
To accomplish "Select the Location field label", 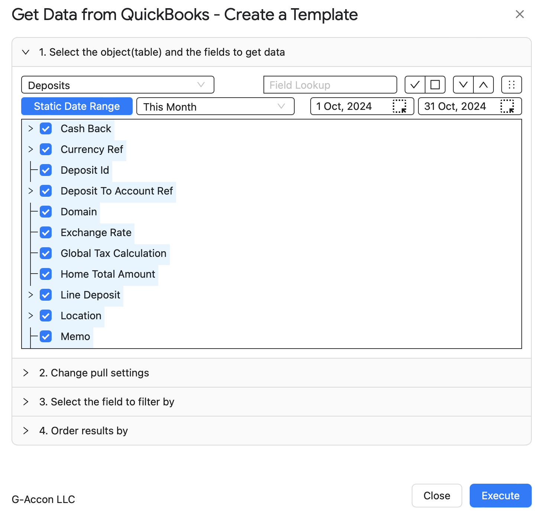I will (81, 316).
